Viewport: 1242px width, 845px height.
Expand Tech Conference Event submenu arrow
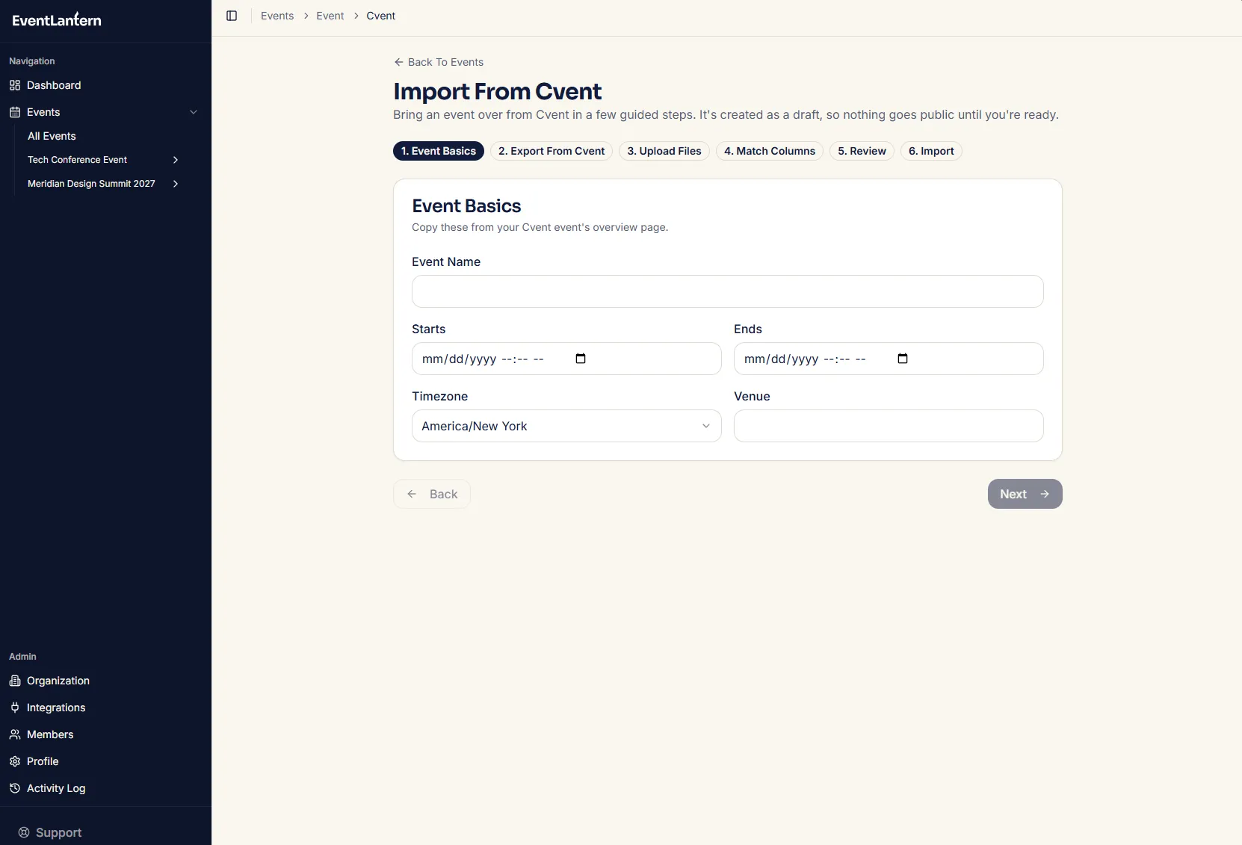click(176, 160)
